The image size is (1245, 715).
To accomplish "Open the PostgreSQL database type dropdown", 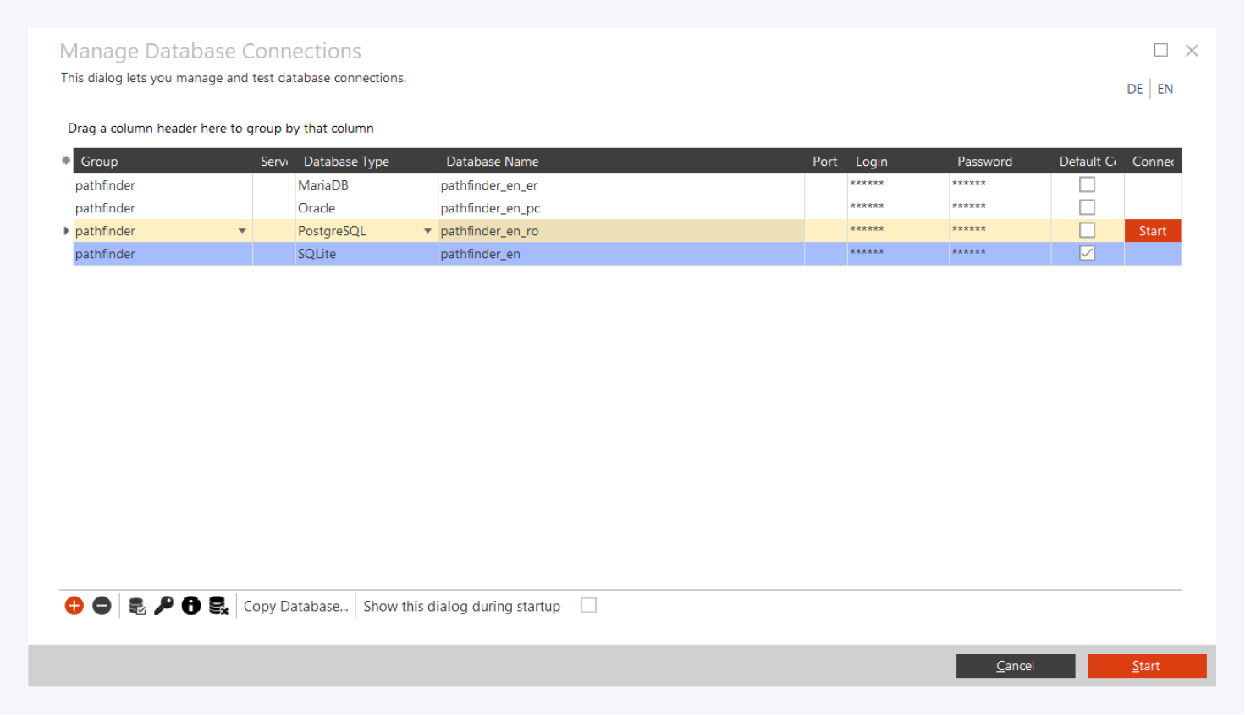I will click(427, 231).
